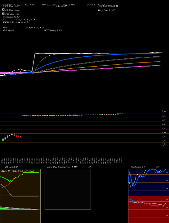Click the 'BUY Slowing @ 0%' signal text

pyautogui.click(x=53, y=30)
